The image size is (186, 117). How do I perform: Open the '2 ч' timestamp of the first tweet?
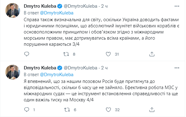coord(104,6)
